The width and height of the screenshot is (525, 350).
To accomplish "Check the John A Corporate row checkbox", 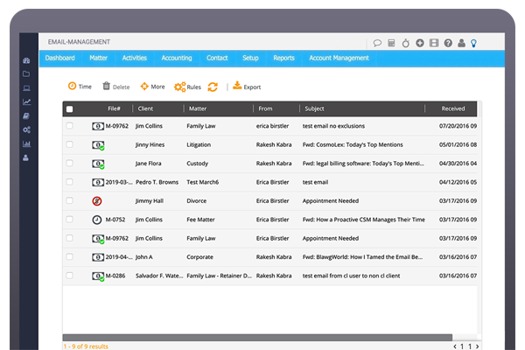I will [69, 257].
